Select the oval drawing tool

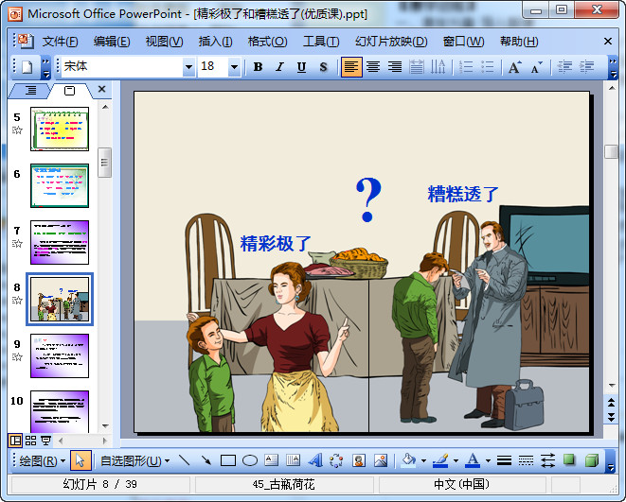[x=250, y=461]
